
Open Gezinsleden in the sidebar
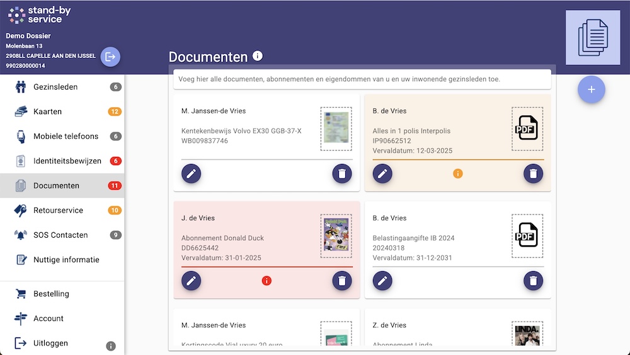point(62,87)
